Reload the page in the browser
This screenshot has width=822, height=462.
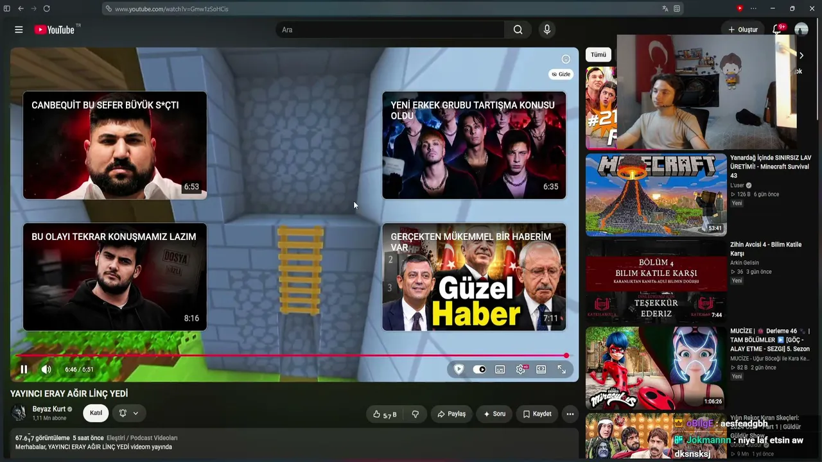click(46, 8)
